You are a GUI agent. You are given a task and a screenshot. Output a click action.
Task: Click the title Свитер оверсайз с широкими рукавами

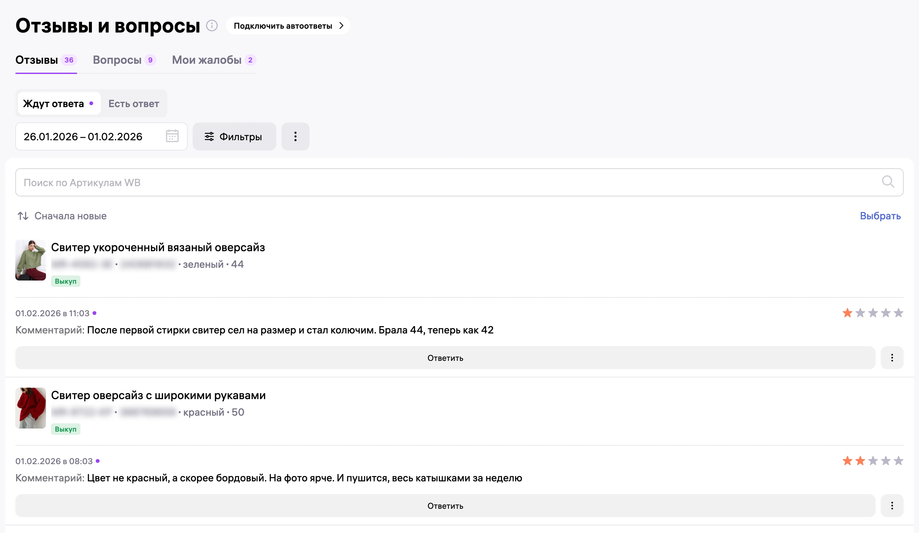point(158,395)
